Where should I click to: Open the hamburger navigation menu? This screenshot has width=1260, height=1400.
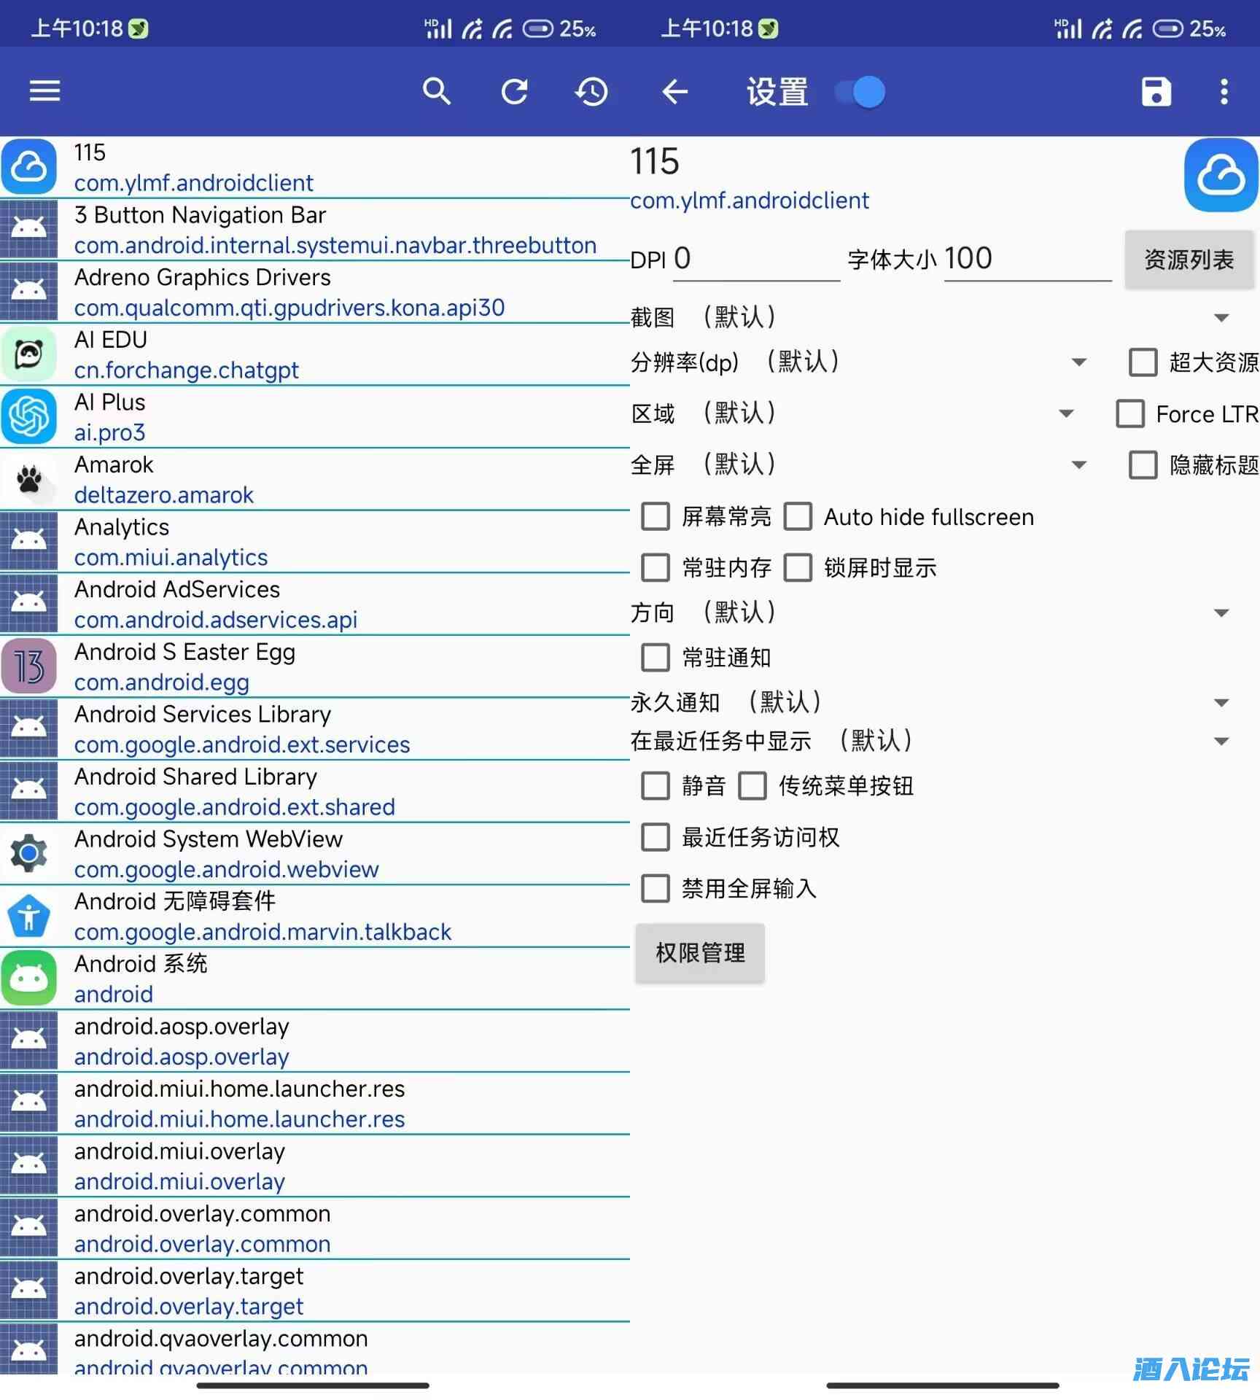[x=44, y=91]
